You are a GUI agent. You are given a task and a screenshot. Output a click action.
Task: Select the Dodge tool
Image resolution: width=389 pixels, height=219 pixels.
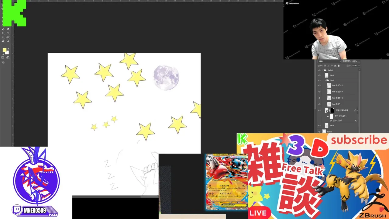click(8, 29)
